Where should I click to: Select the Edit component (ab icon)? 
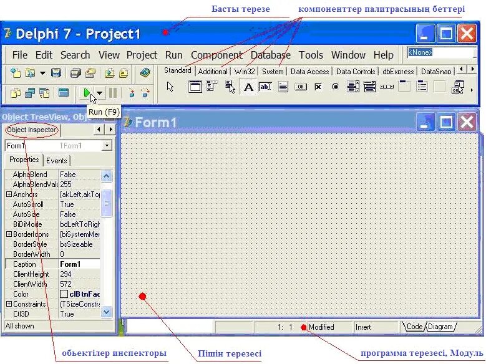(265, 87)
